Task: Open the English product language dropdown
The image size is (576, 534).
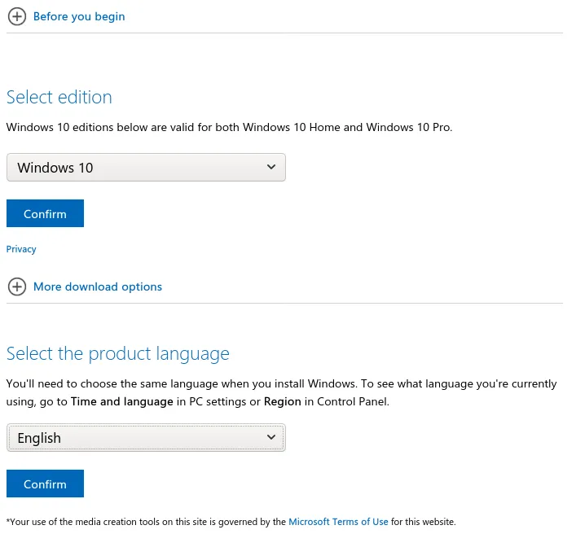Action: click(146, 437)
